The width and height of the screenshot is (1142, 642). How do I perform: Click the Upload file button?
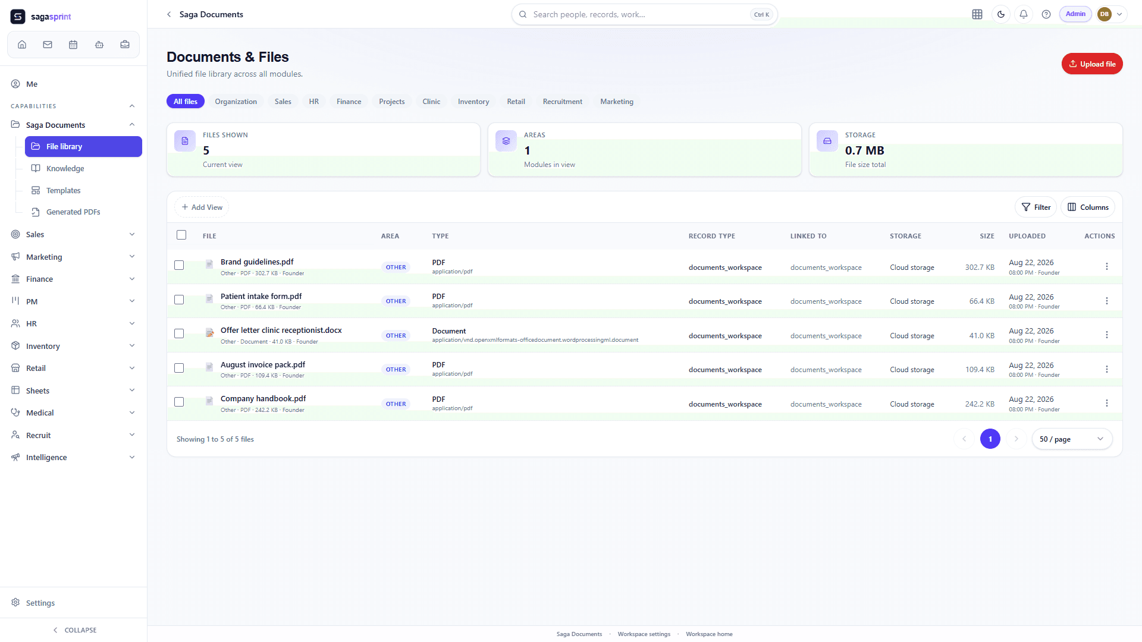click(1092, 64)
